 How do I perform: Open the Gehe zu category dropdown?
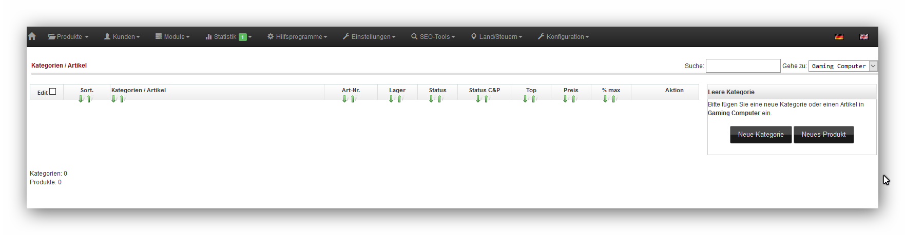pyautogui.click(x=843, y=66)
